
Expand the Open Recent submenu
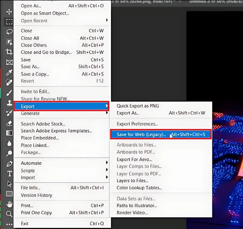(62, 20)
